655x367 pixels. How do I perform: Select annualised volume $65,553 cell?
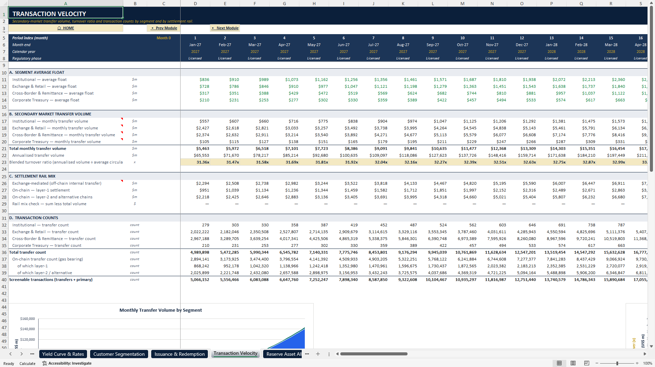tap(195, 155)
